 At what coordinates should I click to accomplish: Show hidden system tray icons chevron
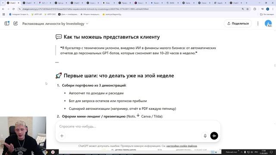pos(241,152)
